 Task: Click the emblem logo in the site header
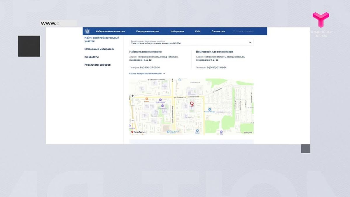click(x=87, y=31)
